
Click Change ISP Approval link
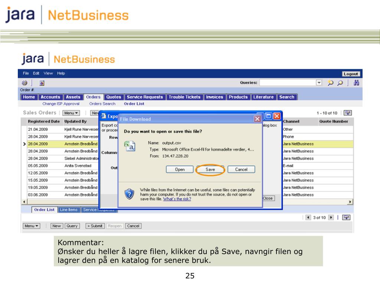(x=61, y=104)
